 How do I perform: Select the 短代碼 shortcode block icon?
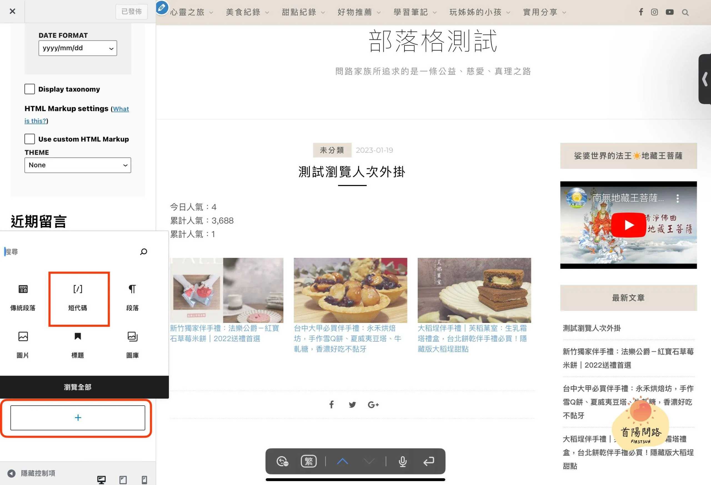(x=78, y=289)
